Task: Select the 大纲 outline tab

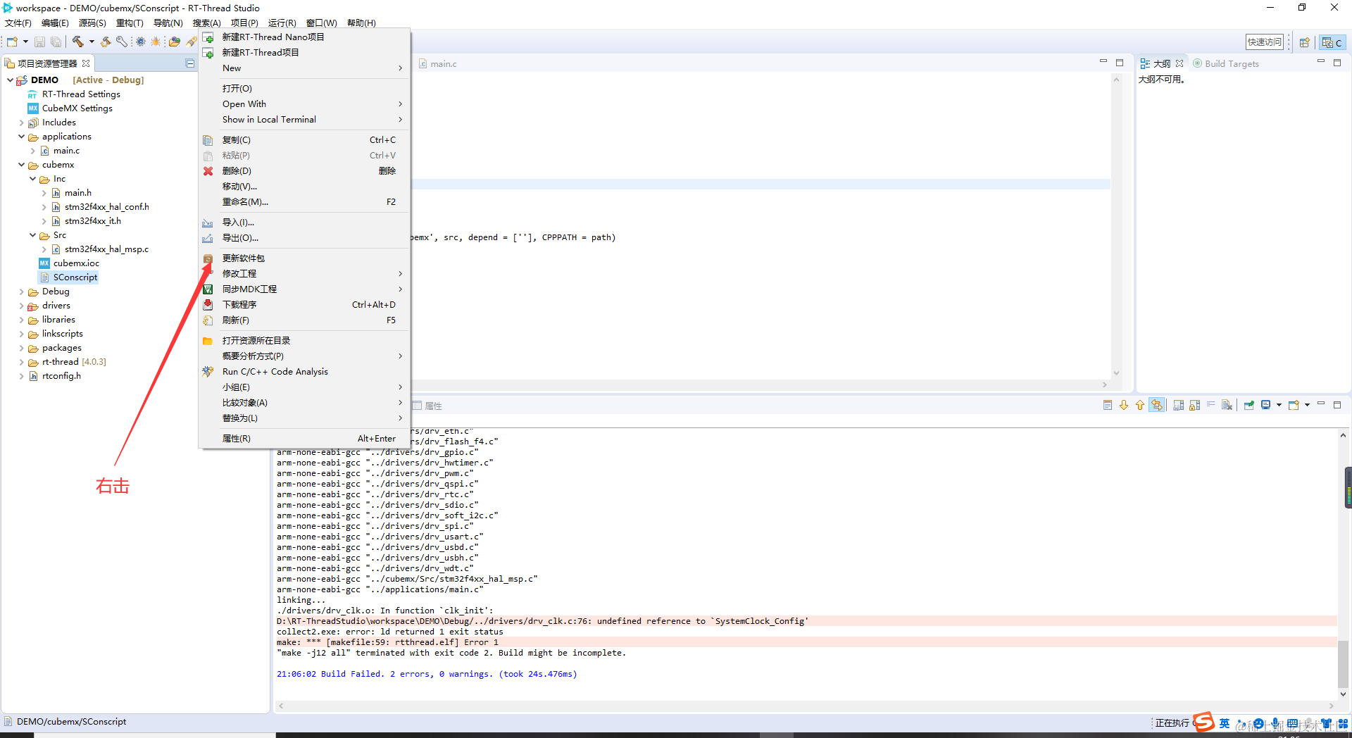Action: tap(1161, 63)
